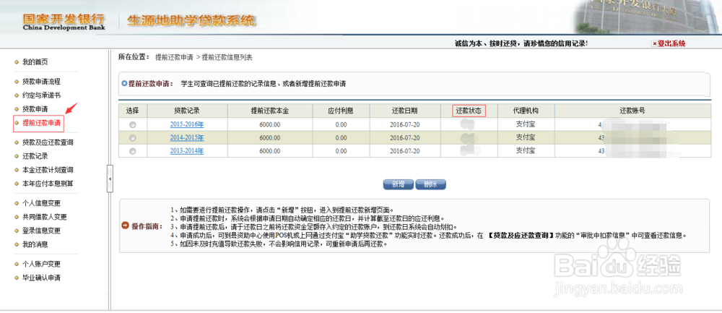Click the 选择 column header
This screenshot has height=313, width=722.
click(x=133, y=111)
